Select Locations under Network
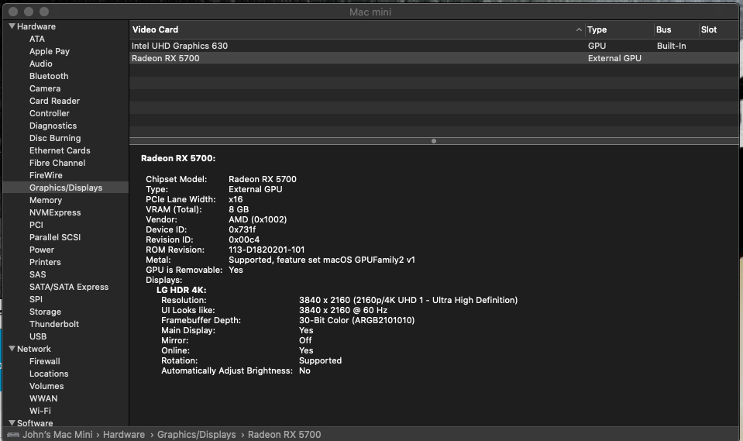This screenshot has width=743, height=441. 49,374
